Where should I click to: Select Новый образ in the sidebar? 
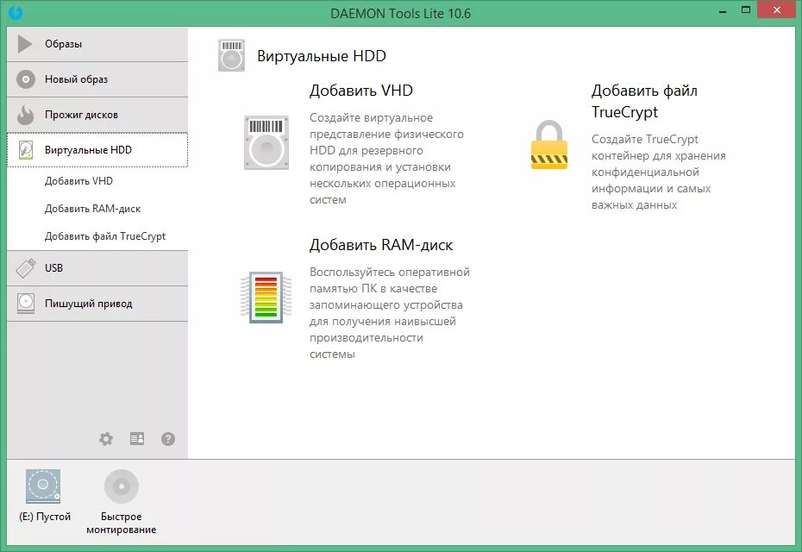coord(97,79)
